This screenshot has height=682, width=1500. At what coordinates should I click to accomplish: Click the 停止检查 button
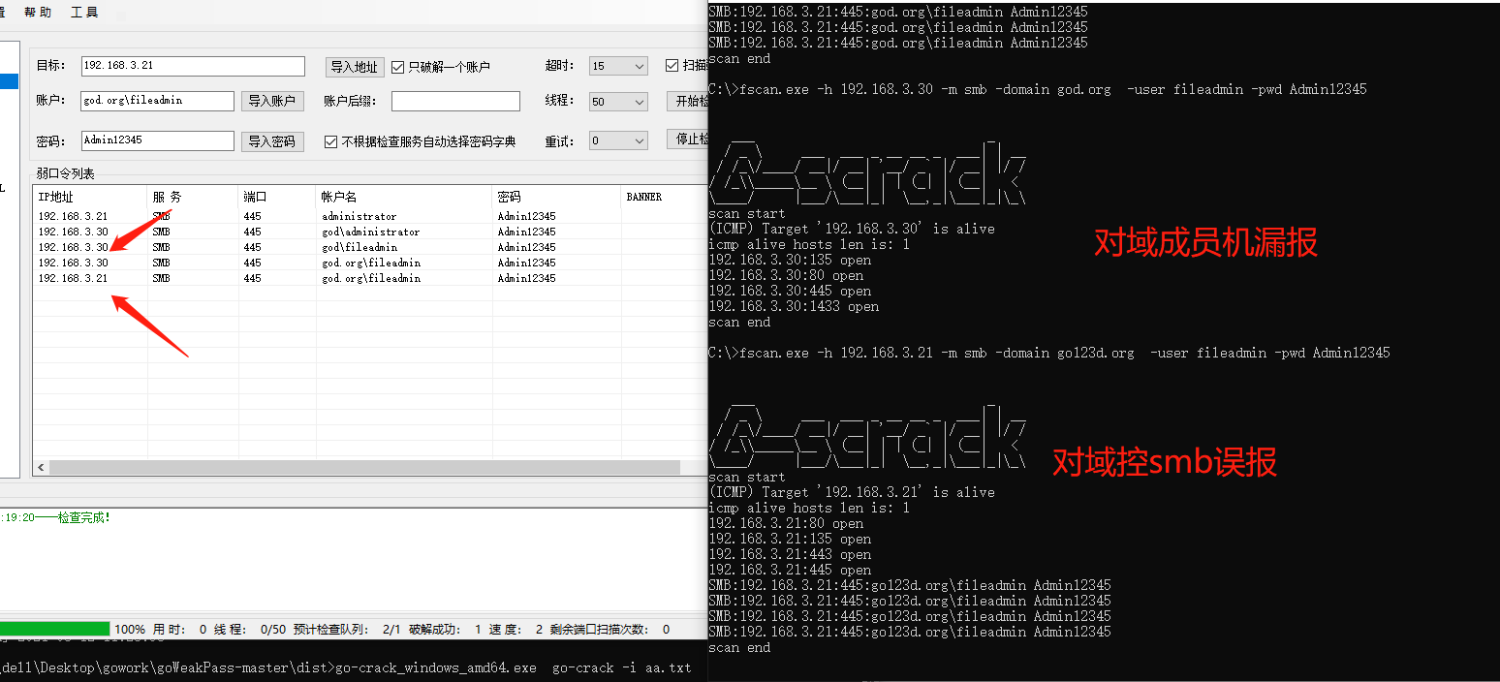[688, 139]
